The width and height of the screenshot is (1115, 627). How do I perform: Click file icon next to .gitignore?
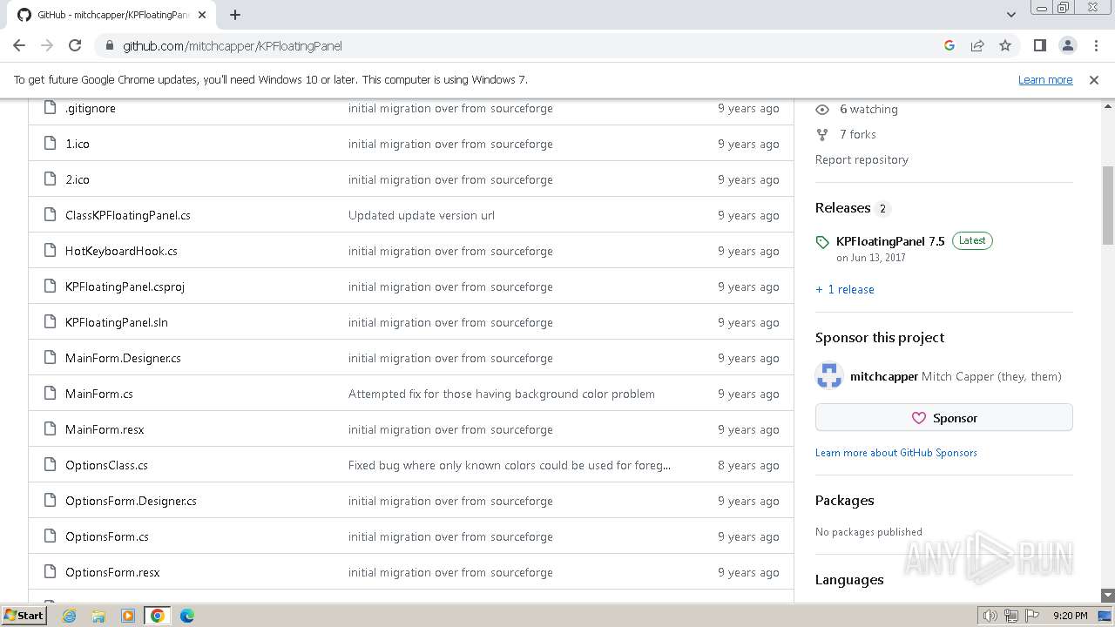(x=50, y=108)
